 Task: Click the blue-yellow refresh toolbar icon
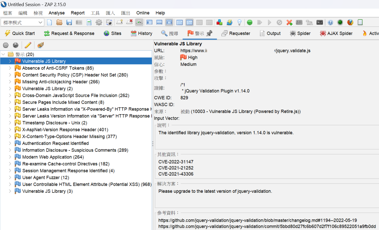[229, 22]
